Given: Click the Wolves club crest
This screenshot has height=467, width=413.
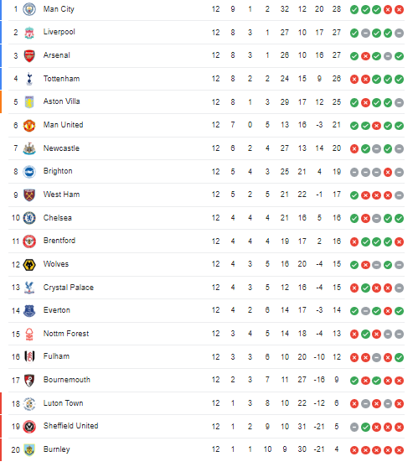Looking at the screenshot, I should (29, 264).
